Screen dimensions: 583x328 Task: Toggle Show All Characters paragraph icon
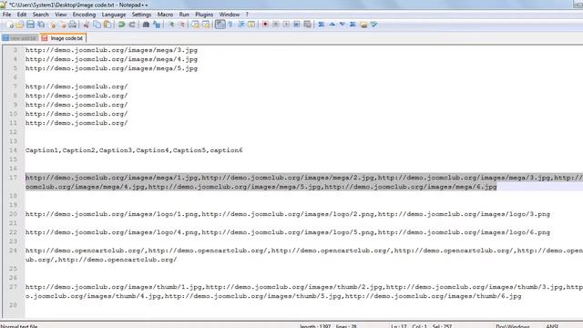tap(230, 25)
